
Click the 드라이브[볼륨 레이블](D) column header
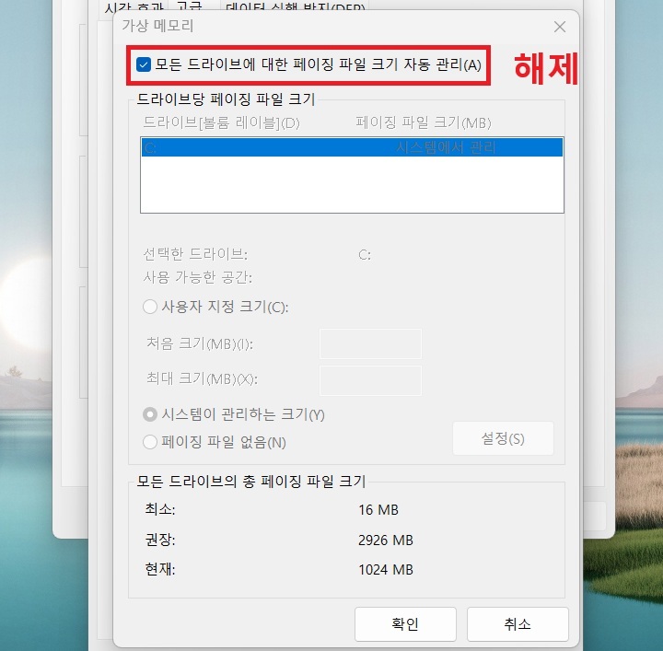point(222,123)
